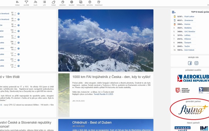Follow the Tomáš Rendla 9.5.2025 link

(x=103, y=94)
